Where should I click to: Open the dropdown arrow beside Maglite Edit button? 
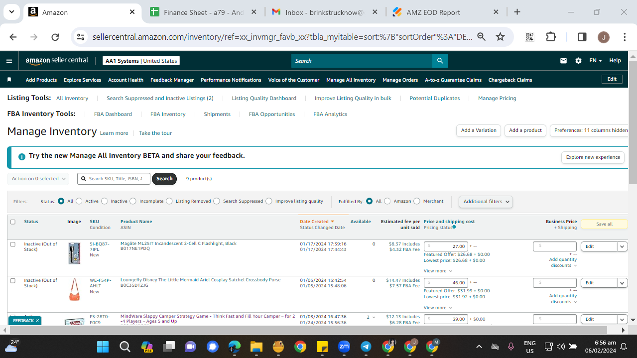pos(623,246)
